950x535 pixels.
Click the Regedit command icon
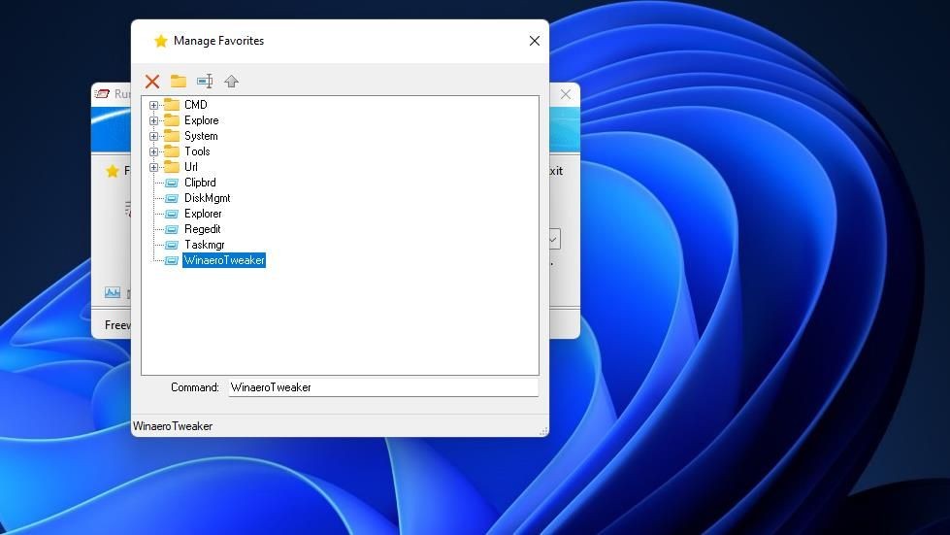172,229
